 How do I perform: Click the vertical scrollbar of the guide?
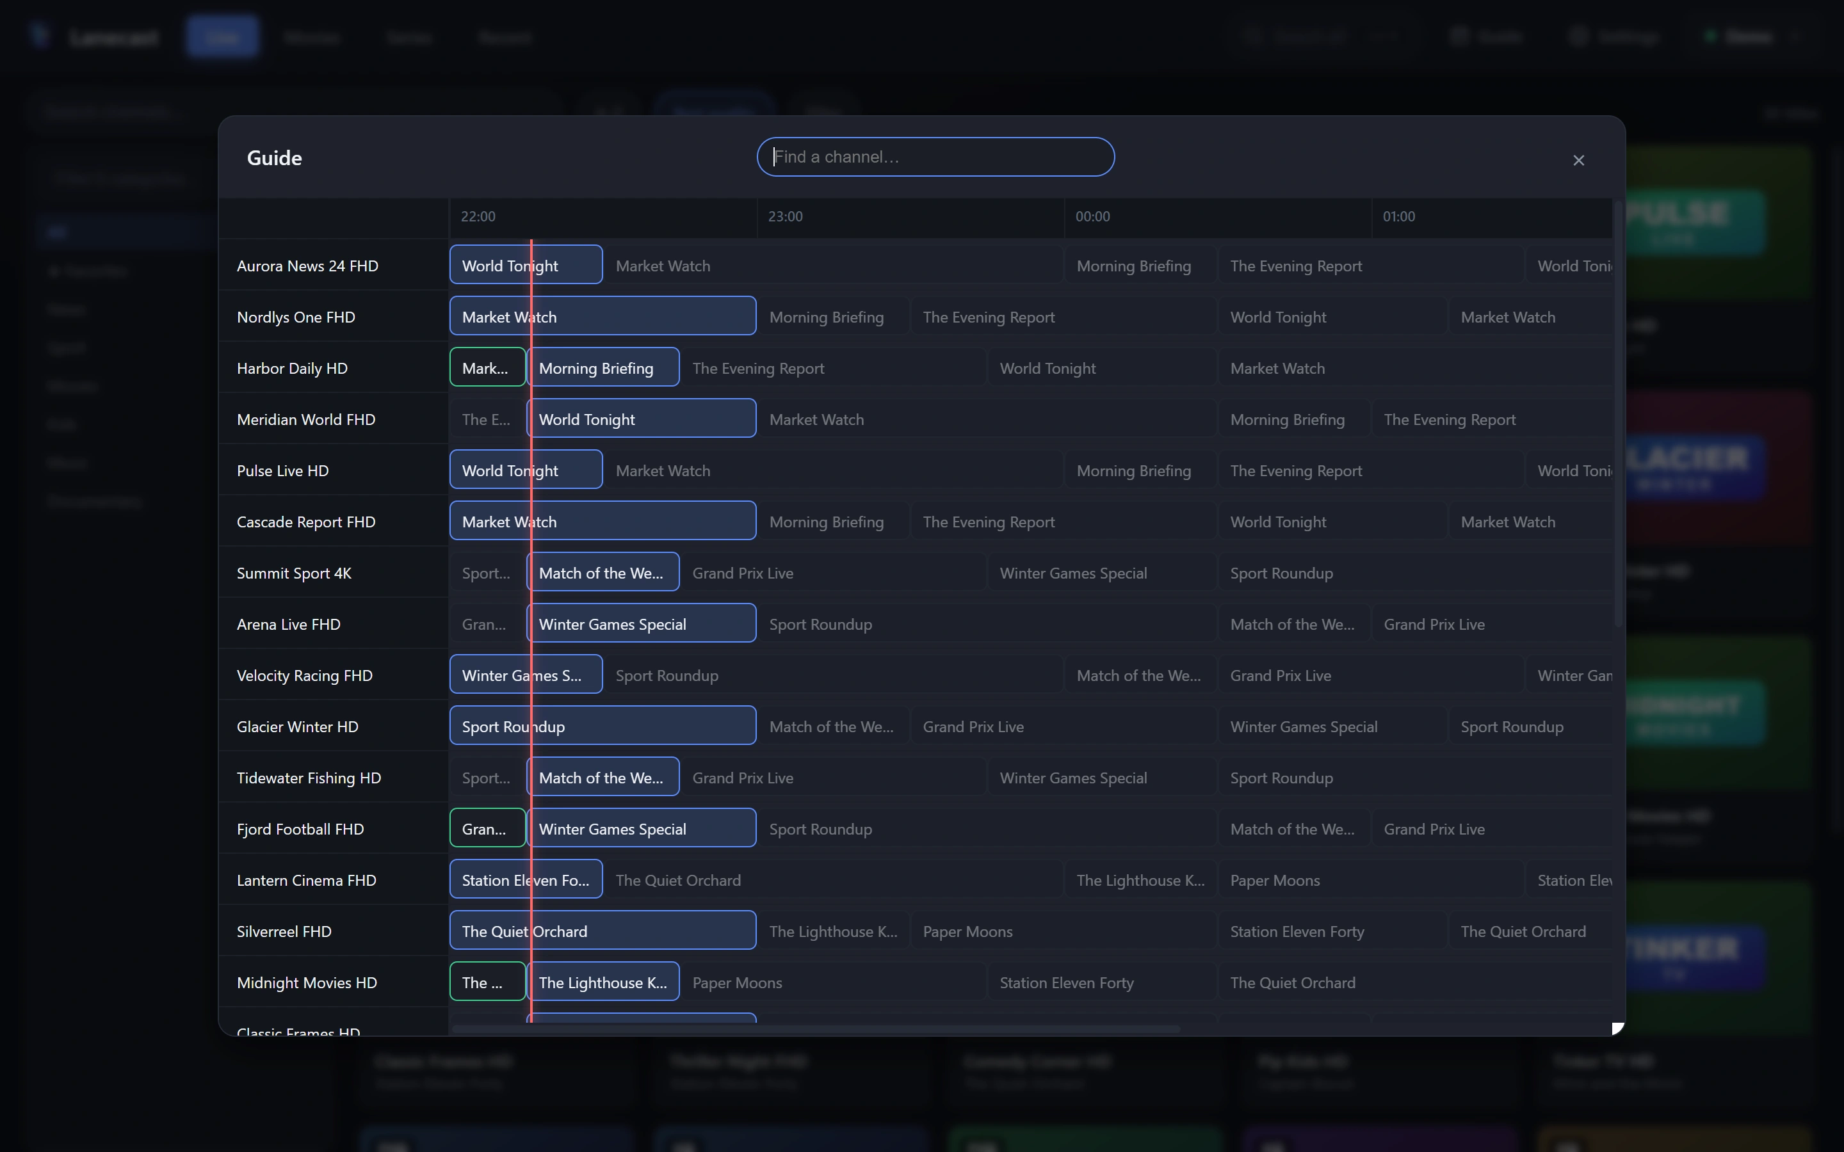[x=1618, y=413]
